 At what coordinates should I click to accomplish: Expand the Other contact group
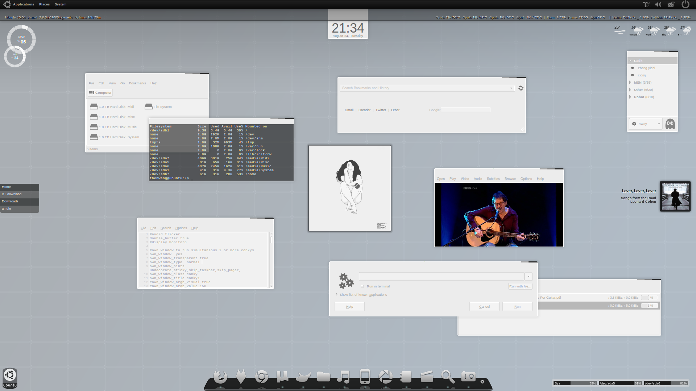click(x=630, y=90)
